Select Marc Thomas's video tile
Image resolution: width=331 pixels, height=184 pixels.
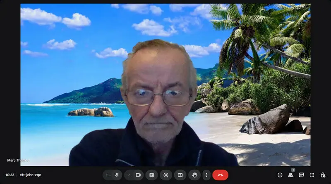[x=165, y=85]
